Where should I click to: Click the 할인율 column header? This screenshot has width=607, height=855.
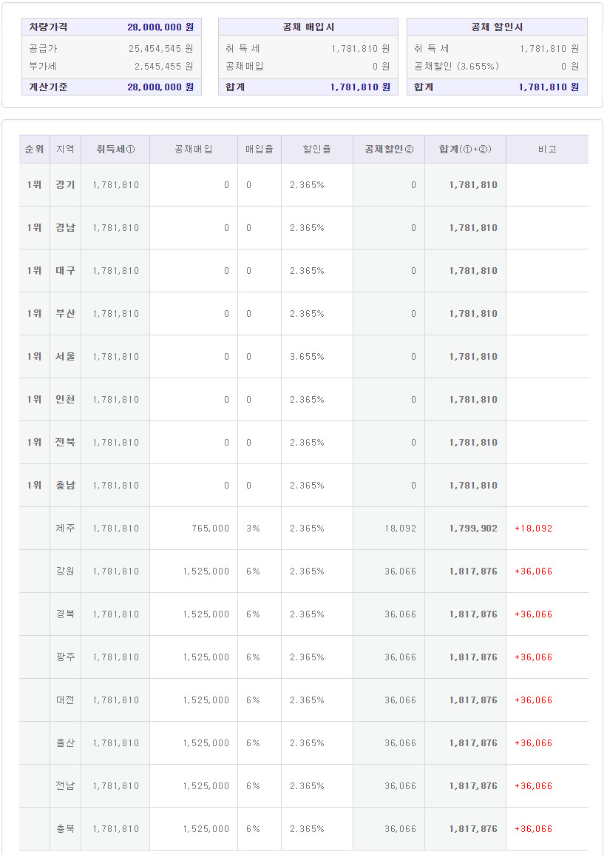[317, 149]
